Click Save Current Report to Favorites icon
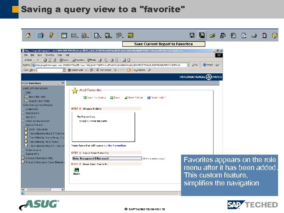Screen dimensions: 284x213 coord(202,35)
